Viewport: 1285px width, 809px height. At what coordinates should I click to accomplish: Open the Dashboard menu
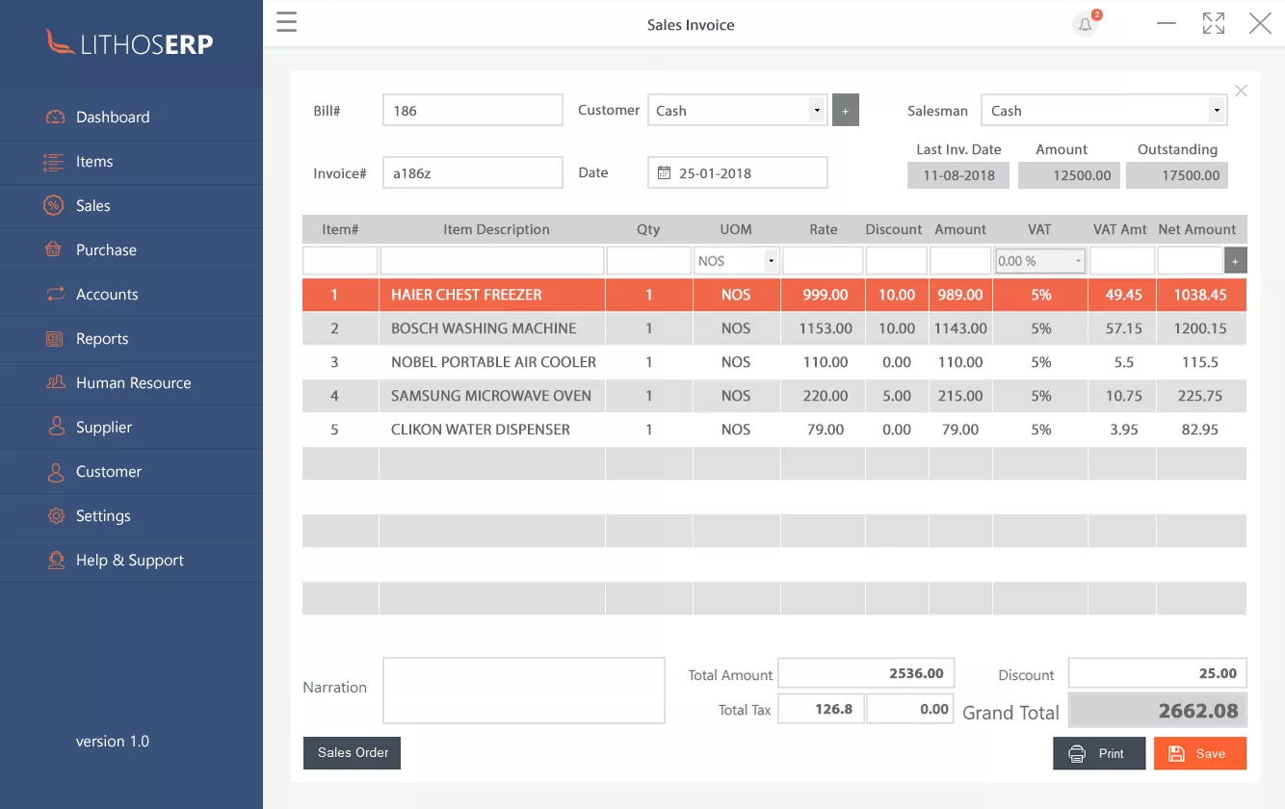(131, 117)
